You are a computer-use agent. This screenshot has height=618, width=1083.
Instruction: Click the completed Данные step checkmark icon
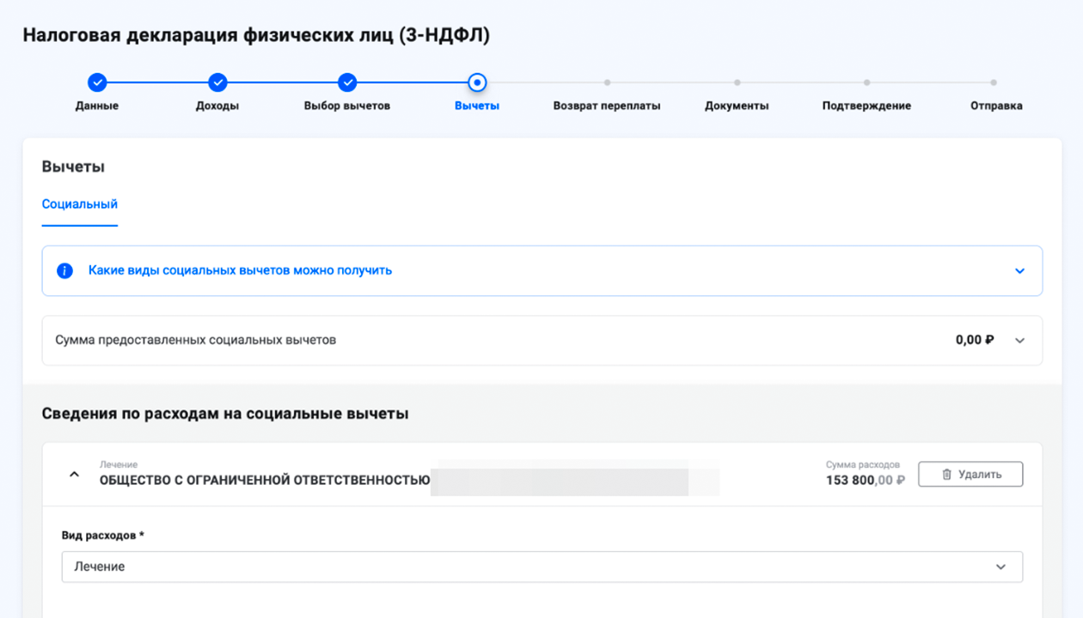97,82
